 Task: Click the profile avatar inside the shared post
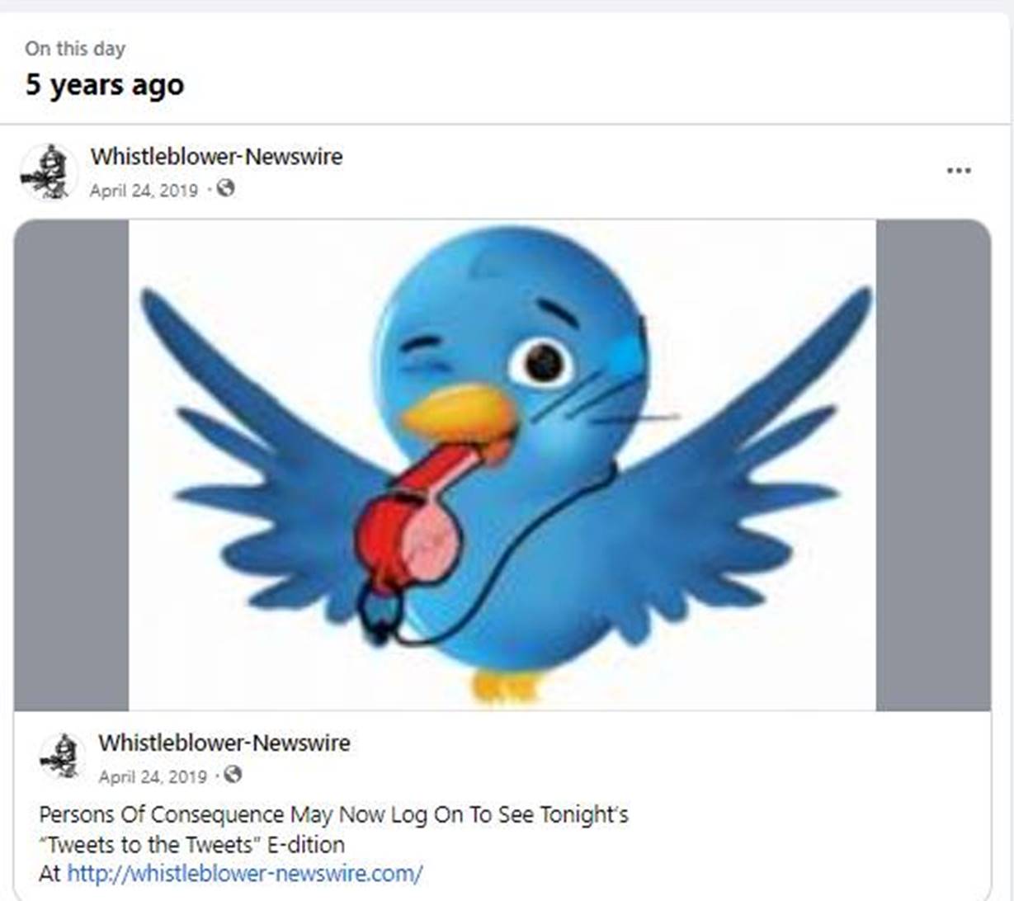point(62,756)
